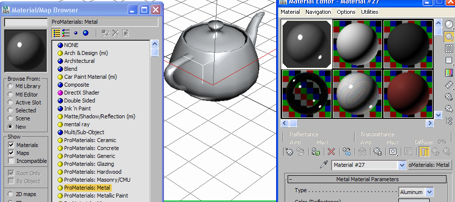Select 2D maps radio button

click(x=10, y=194)
